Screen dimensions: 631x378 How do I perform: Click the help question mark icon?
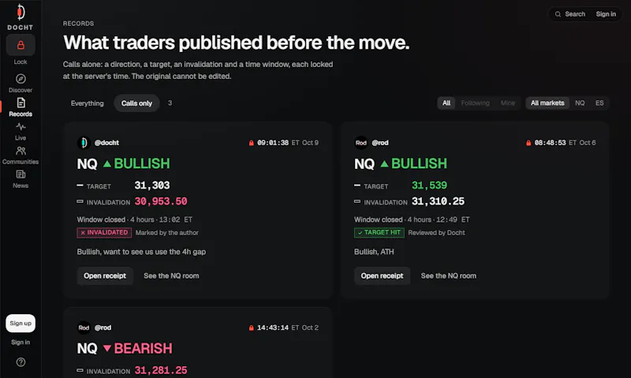pos(21,362)
